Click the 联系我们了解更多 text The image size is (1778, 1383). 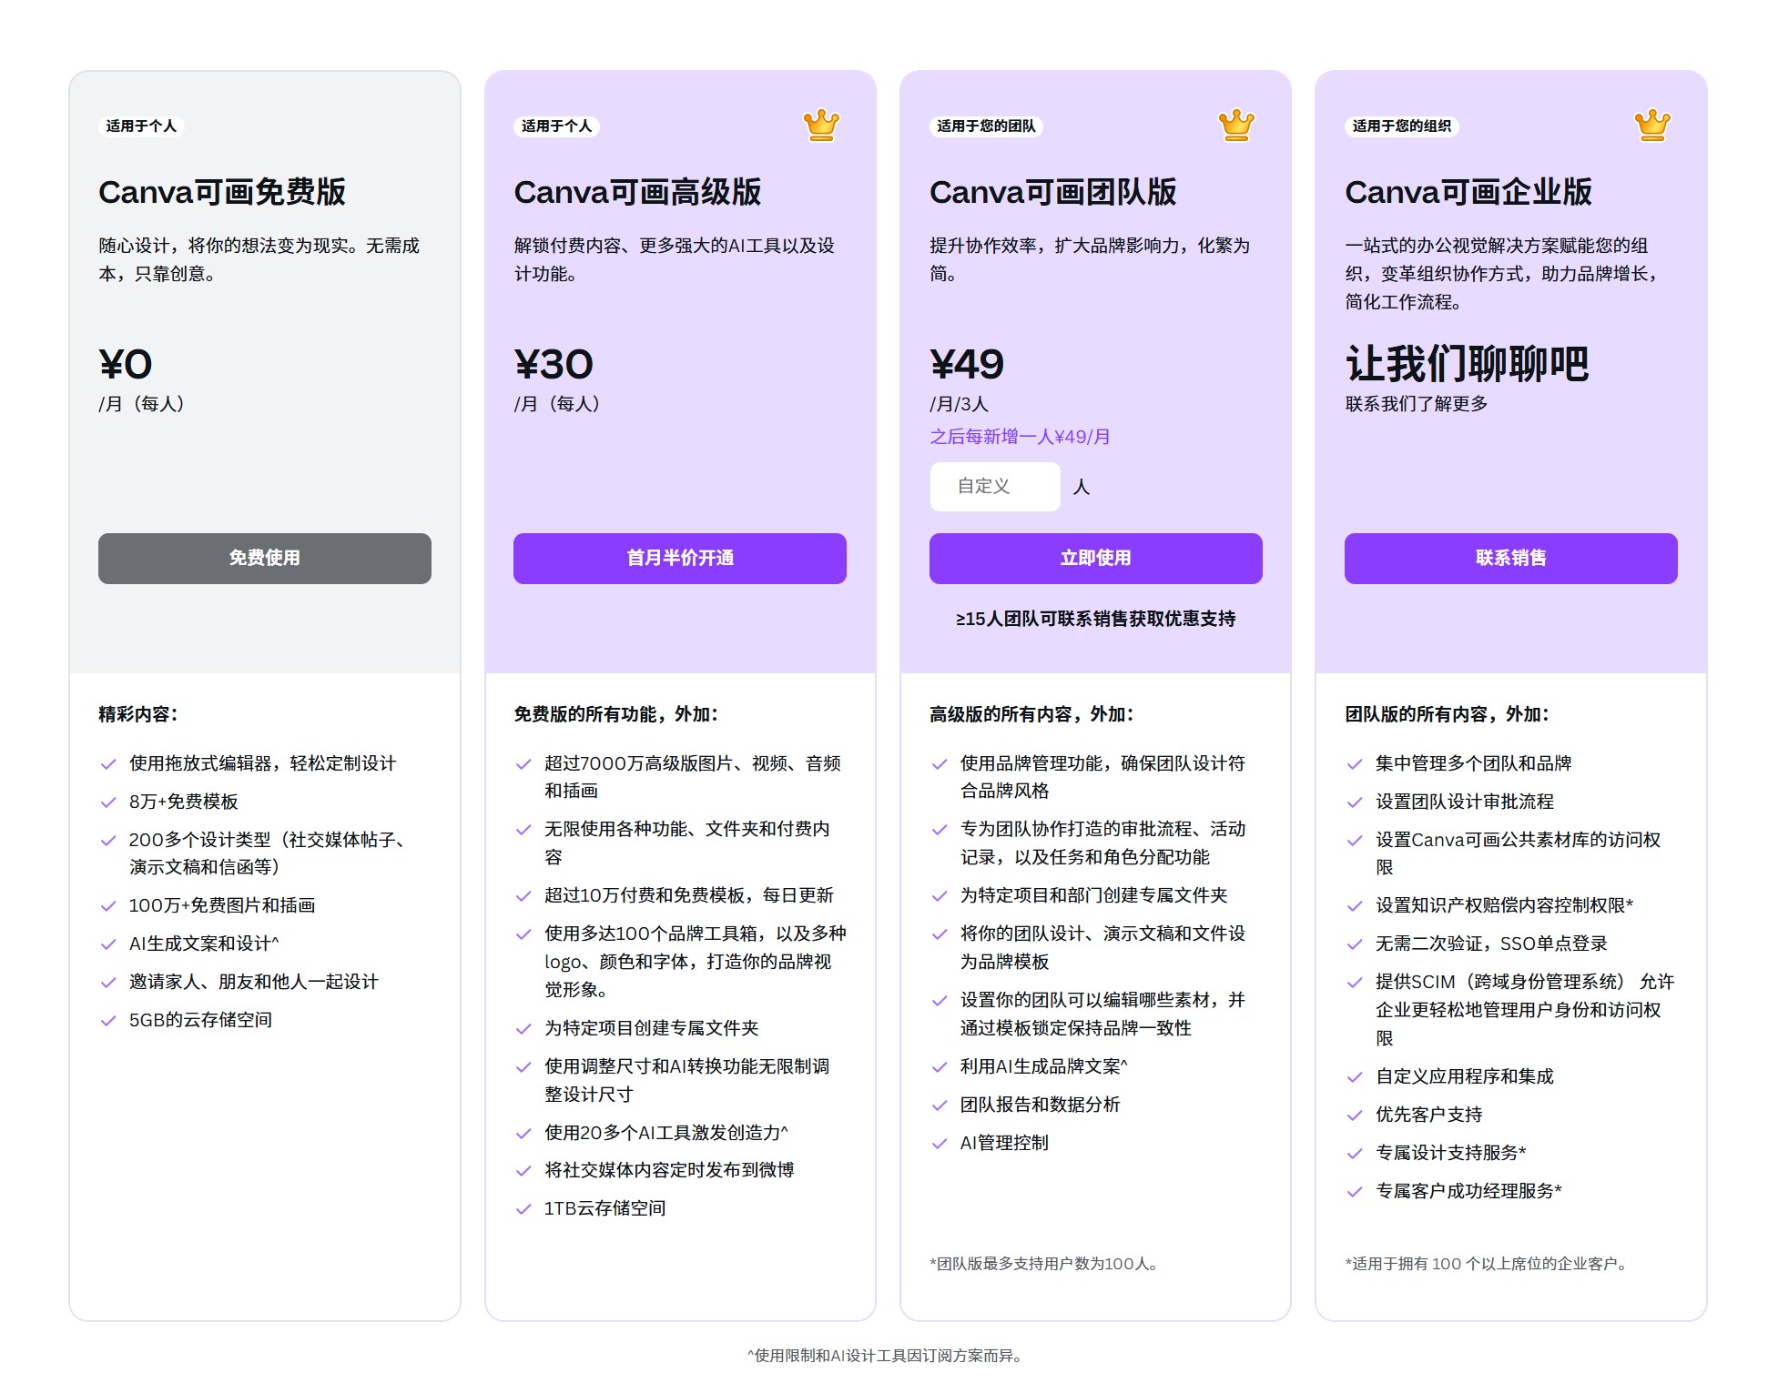point(1417,404)
